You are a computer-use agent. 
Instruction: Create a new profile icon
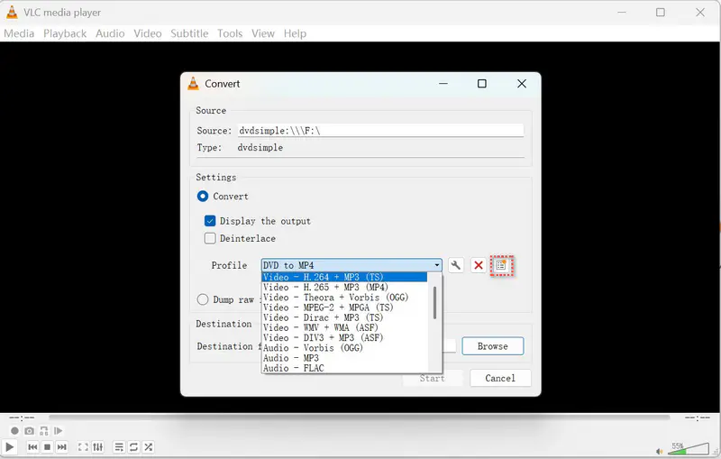501,265
